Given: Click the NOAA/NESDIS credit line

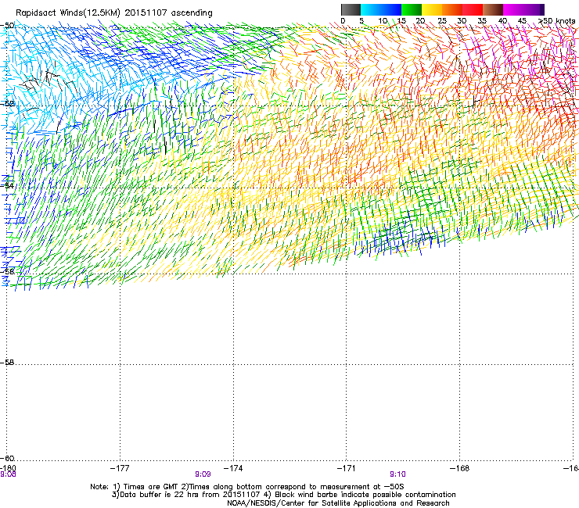Looking at the screenshot, I should coord(338,503).
